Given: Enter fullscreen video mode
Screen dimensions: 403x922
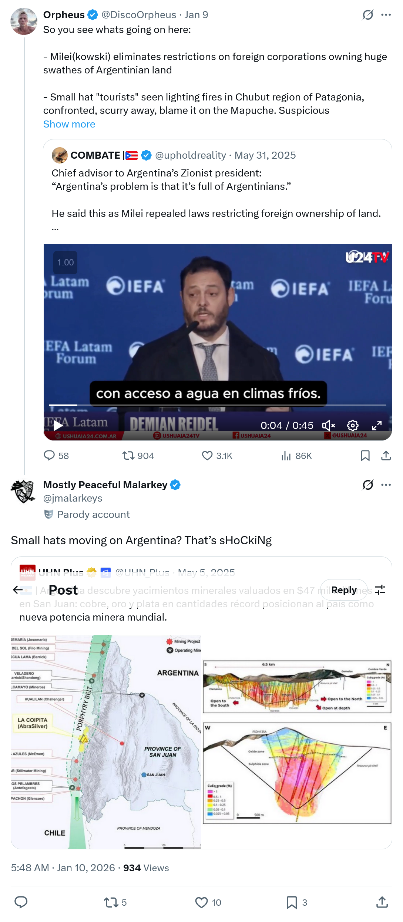Looking at the screenshot, I should tap(377, 426).
